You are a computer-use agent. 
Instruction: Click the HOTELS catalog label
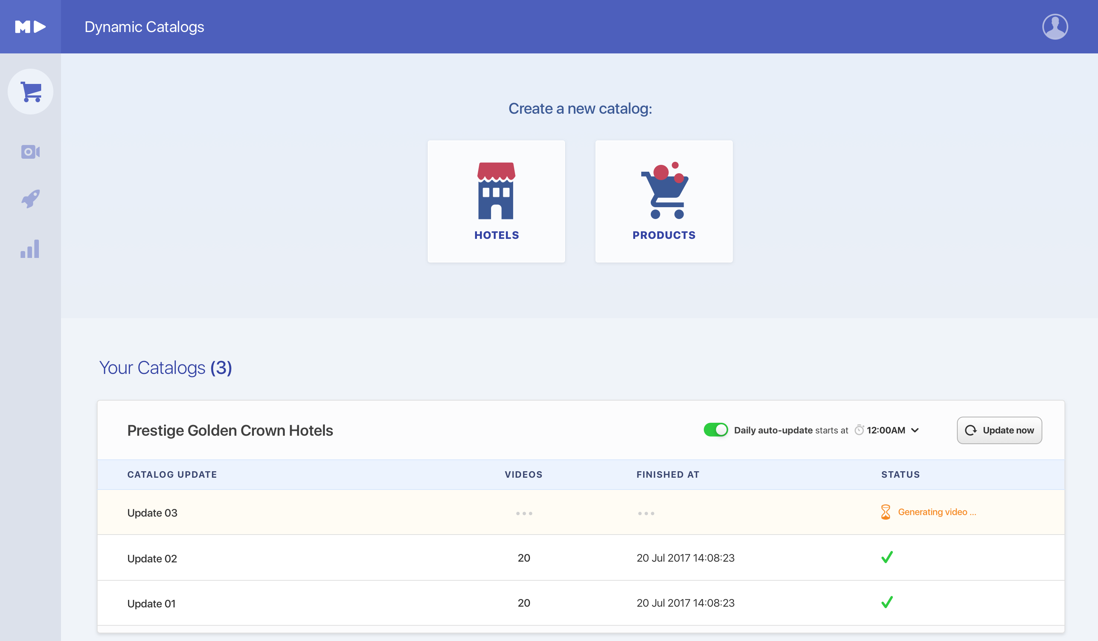[496, 235]
